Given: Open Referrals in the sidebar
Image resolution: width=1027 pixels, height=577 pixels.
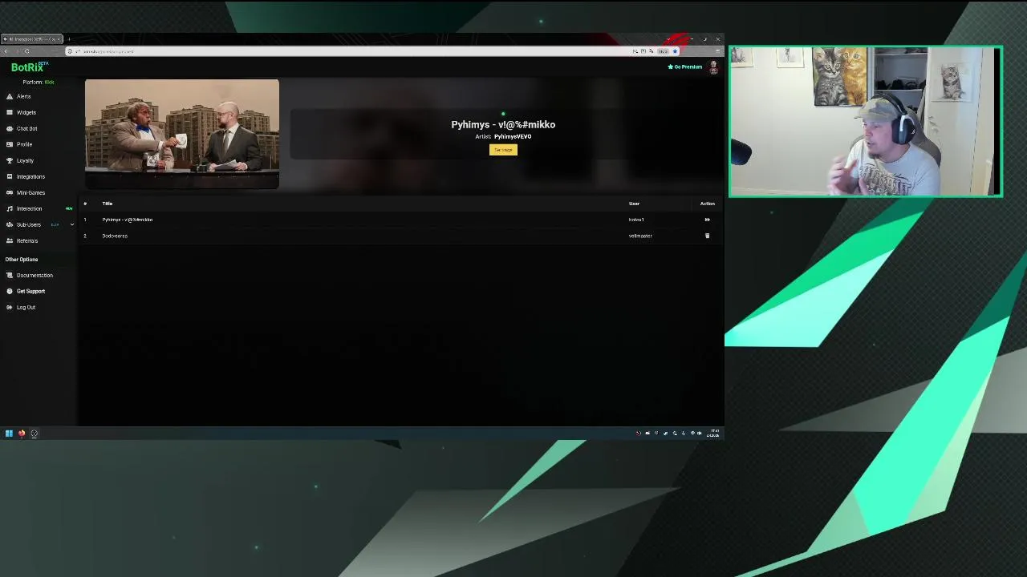Looking at the screenshot, I should pos(26,240).
